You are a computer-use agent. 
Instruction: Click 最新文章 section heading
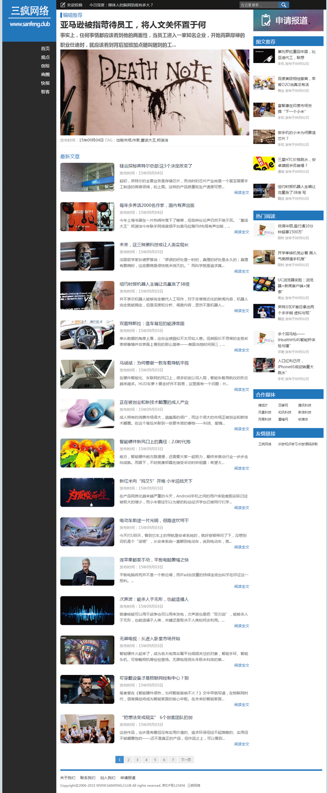coord(70,157)
